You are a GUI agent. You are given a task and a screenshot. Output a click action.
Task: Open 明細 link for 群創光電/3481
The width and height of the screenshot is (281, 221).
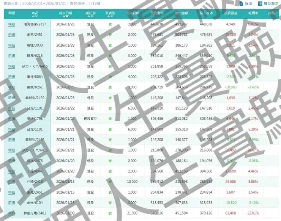click(11, 213)
